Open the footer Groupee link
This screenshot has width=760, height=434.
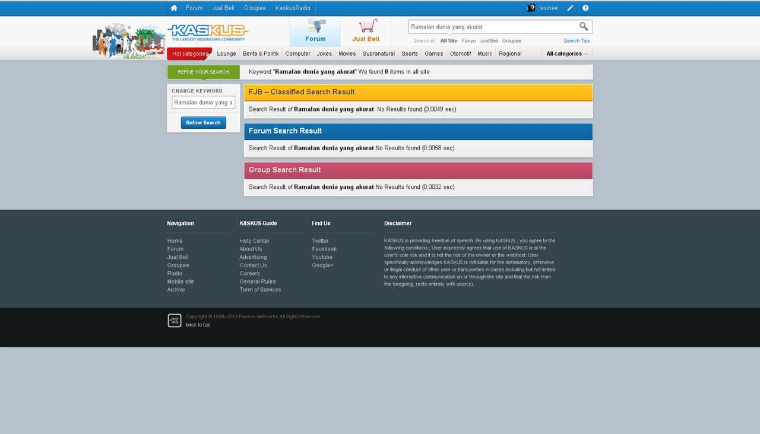[178, 265]
